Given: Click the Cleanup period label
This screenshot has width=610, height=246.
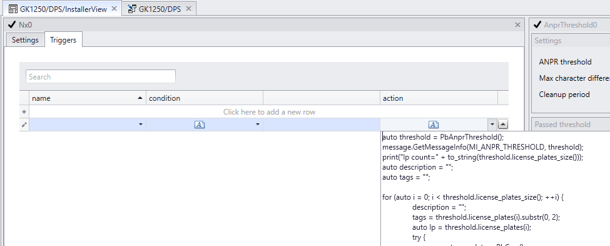Looking at the screenshot, I should click(x=564, y=95).
